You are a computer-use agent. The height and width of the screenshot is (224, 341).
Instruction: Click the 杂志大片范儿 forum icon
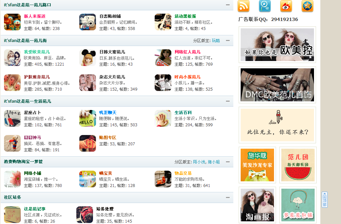click(88, 83)
